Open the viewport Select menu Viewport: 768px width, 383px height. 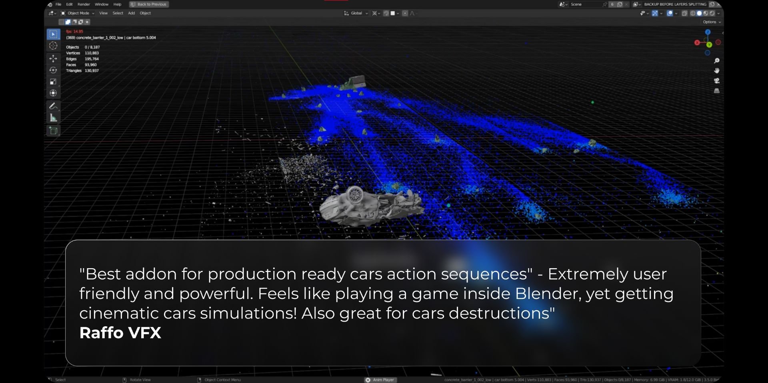118,13
